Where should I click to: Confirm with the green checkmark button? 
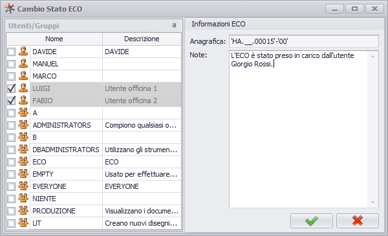[x=312, y=221]
